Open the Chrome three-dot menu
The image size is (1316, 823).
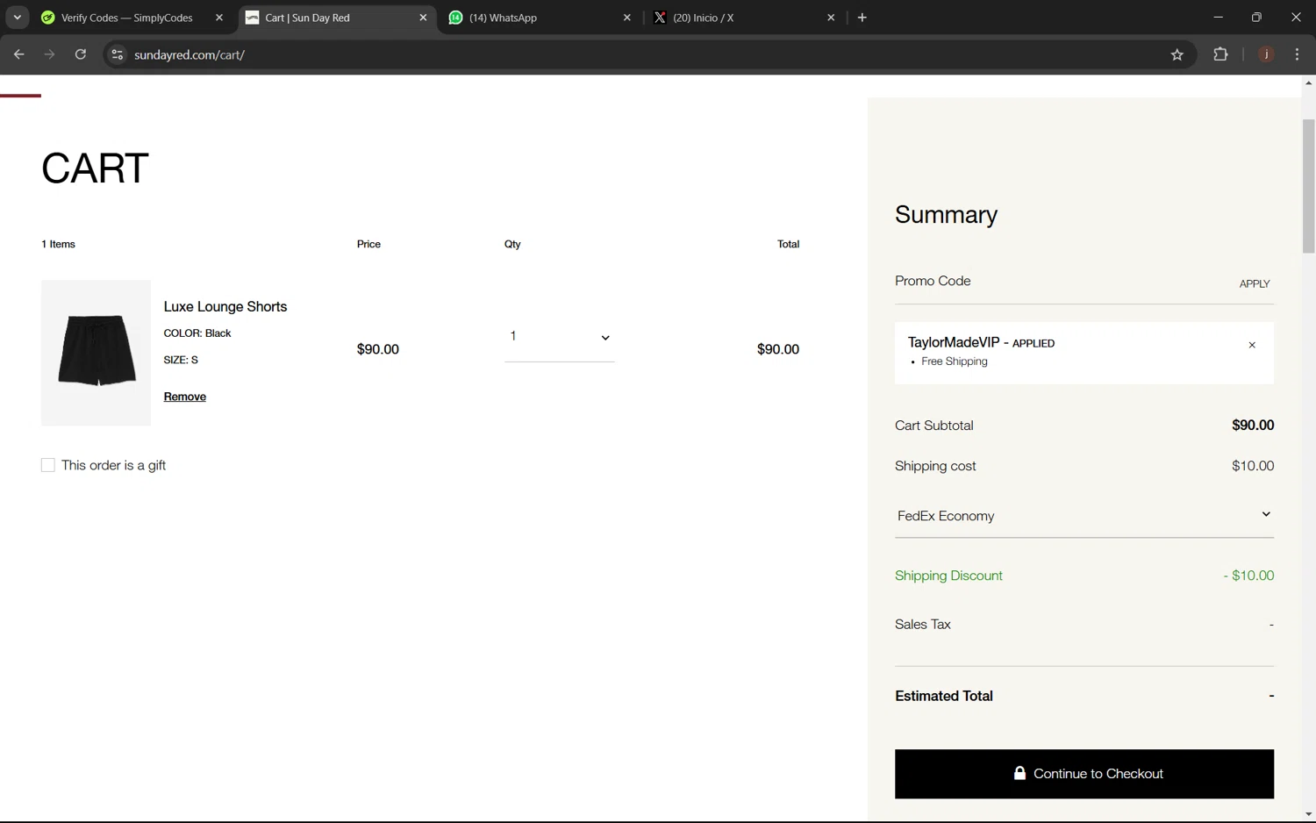pyautogui.click(x=1297, y=54)
